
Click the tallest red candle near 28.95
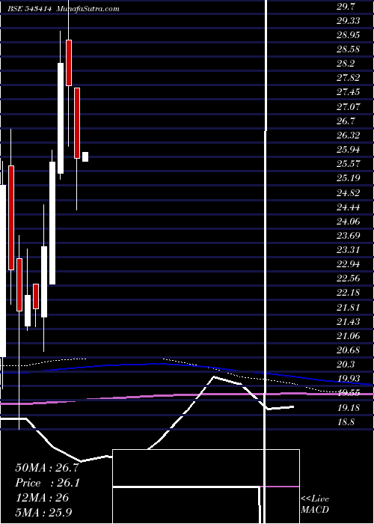69,63
